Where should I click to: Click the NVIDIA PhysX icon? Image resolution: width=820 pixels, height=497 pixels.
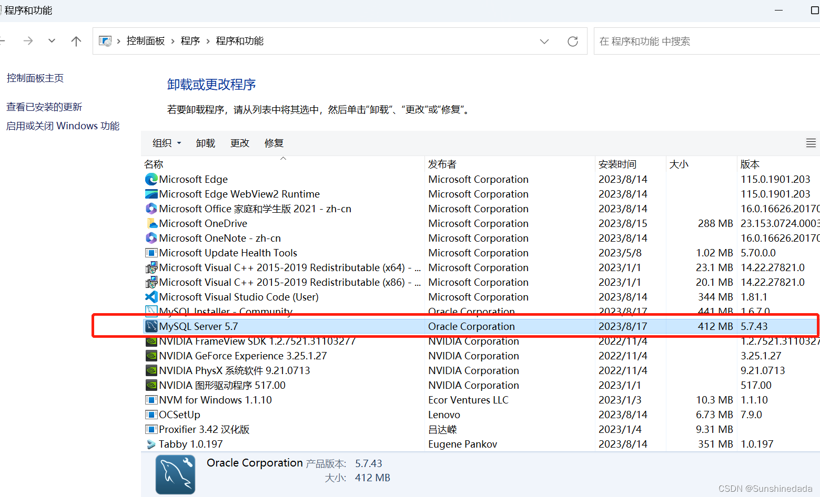click(x=151, y=370)
